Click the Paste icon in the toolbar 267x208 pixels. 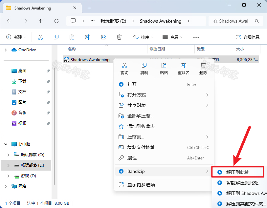(72, 37)
